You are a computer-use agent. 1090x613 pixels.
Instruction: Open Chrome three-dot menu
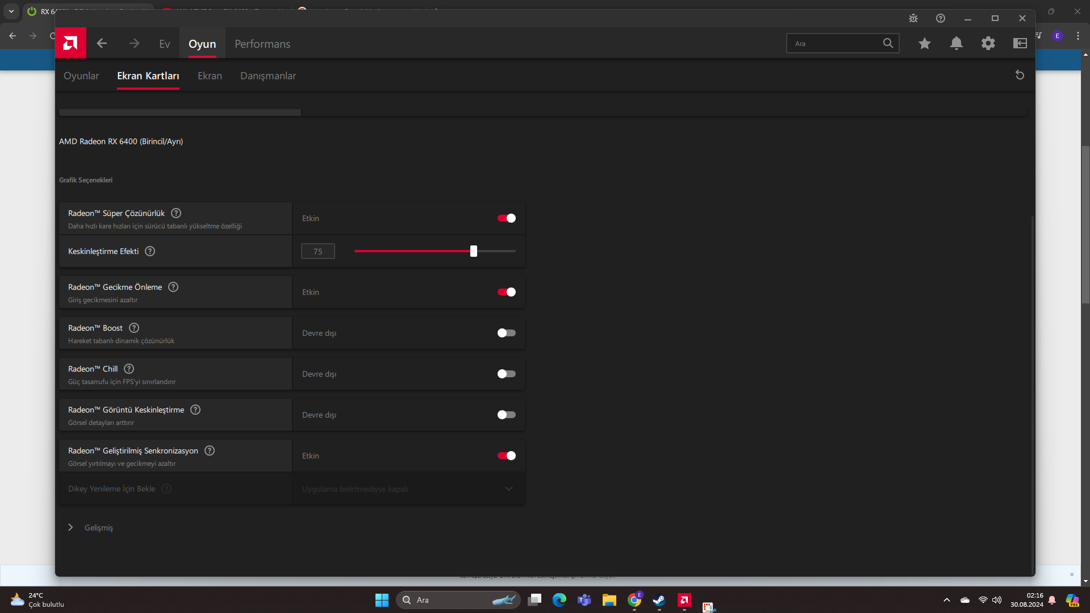(1078, 36)
